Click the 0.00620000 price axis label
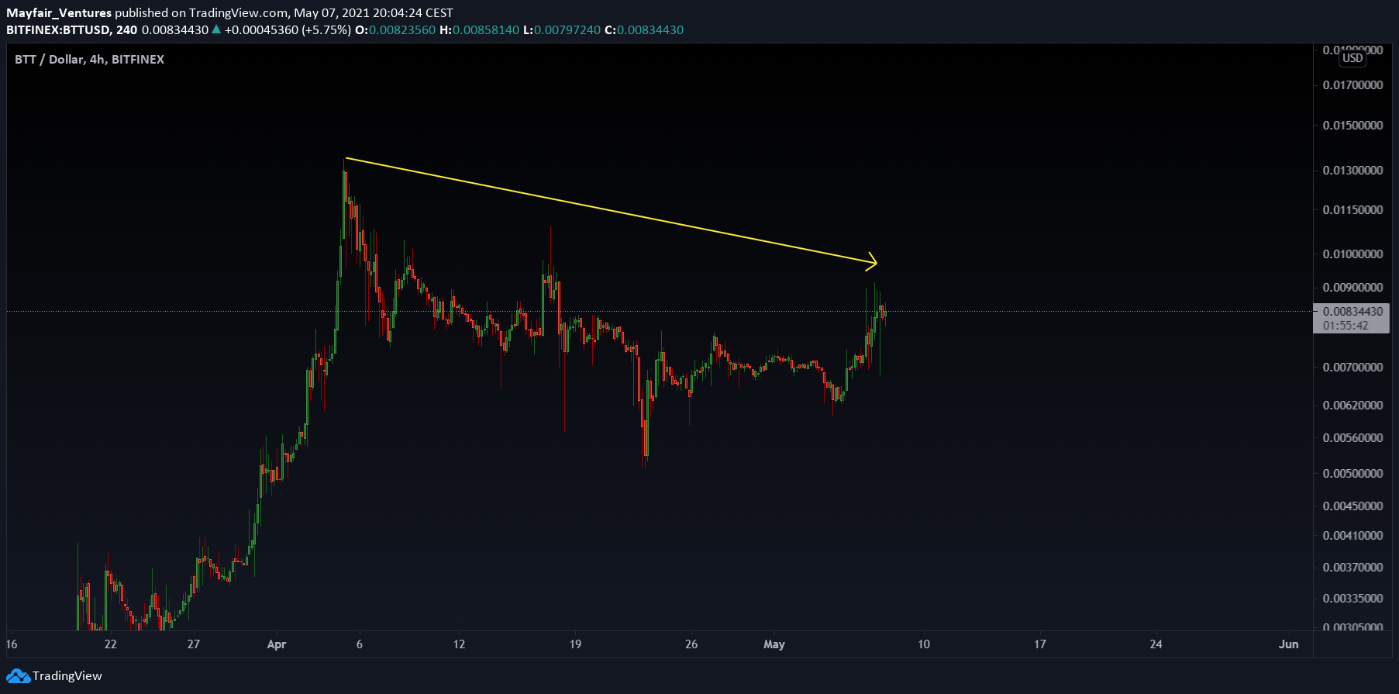1399x694 pixels. 1352,406
